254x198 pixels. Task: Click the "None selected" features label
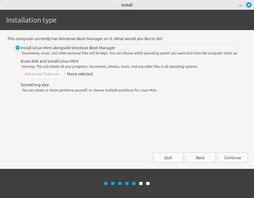(x=79, y=74)
